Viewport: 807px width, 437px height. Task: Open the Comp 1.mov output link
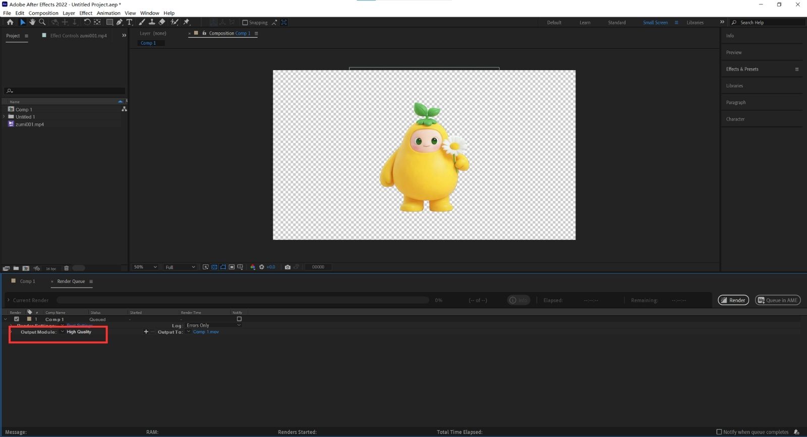coord(206,332)
